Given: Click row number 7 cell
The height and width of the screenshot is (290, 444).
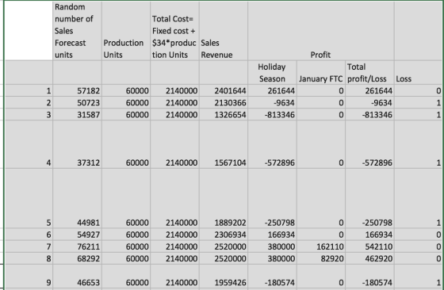Looking at the screenshot, I should [29, 246].
